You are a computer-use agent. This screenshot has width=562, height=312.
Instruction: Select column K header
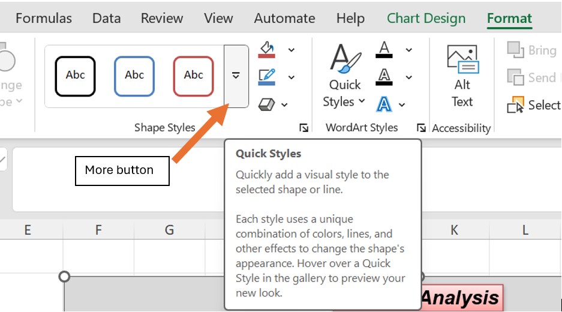point(454,230)
